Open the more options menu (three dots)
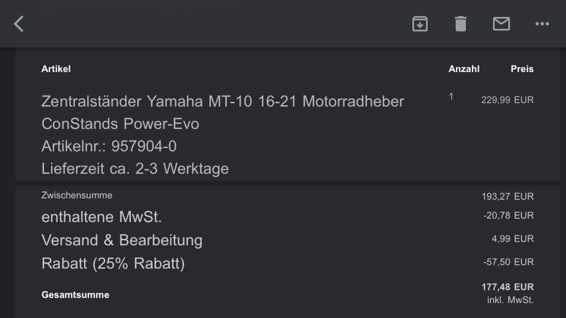Screen dimensions: 566x318 tap(542, 24)
